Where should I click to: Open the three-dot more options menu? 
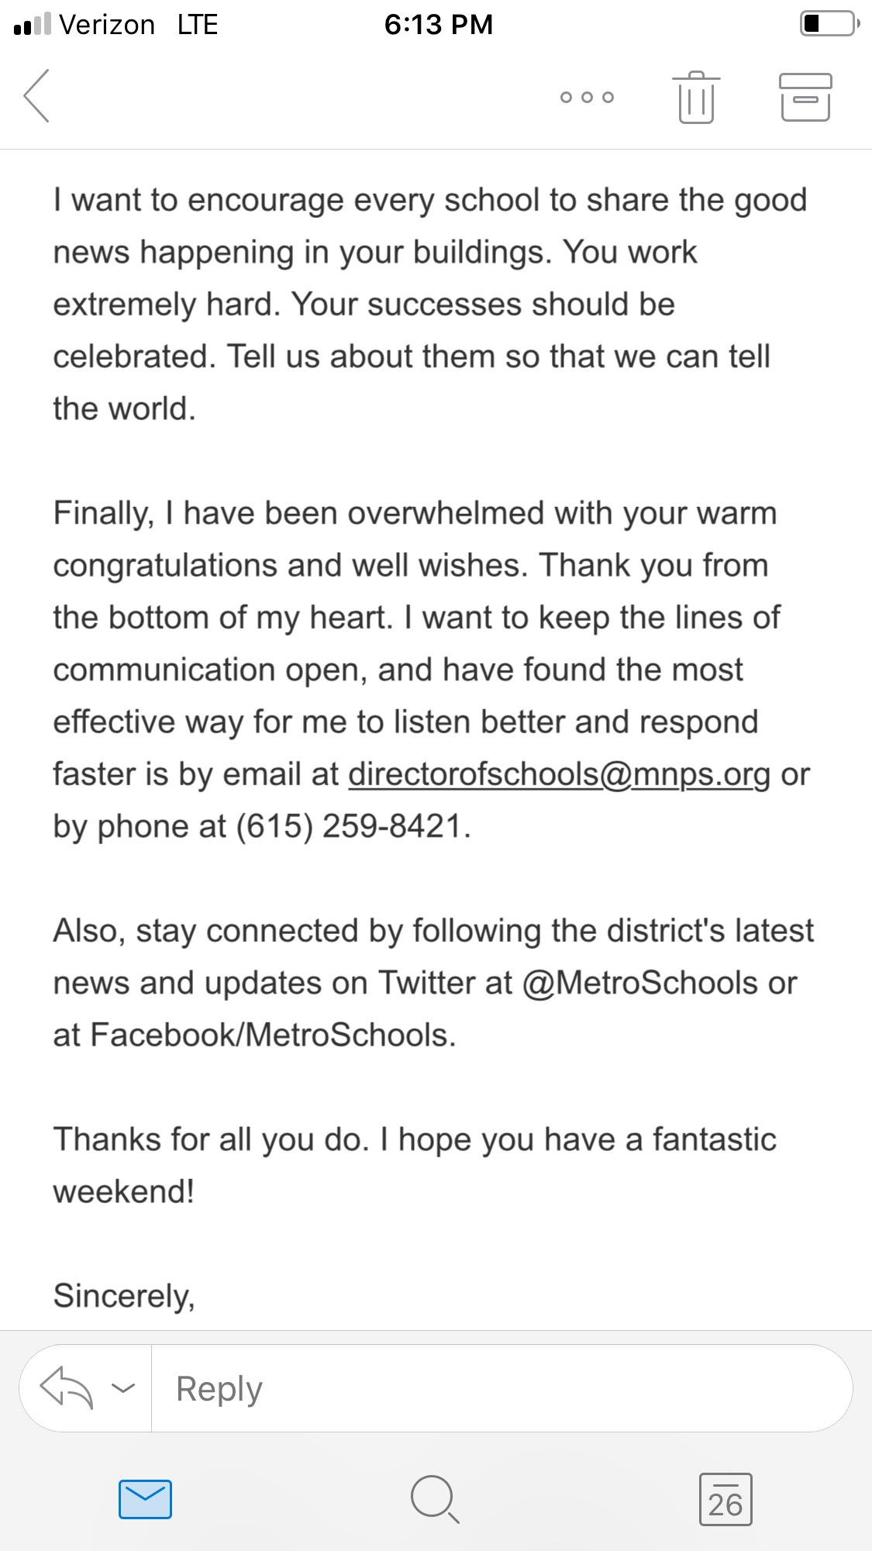587,97
